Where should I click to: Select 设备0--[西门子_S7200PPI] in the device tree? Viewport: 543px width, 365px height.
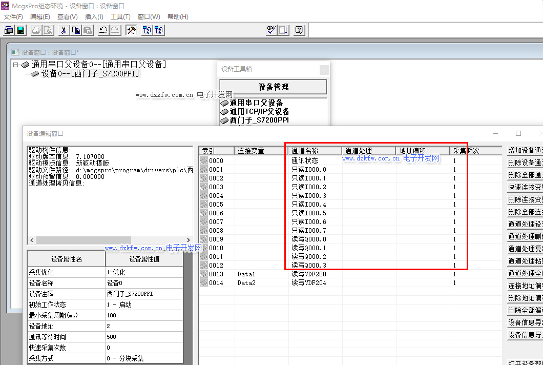90,73
